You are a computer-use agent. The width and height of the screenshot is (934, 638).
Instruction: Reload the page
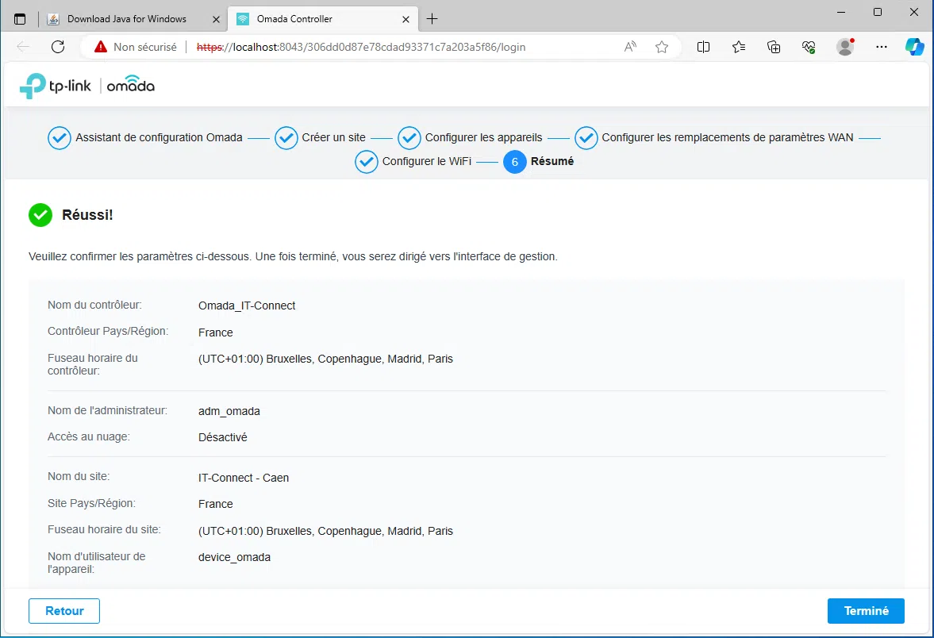(58, 47)
